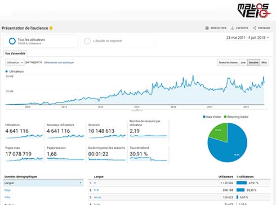Click the Utilisateurs 4 641 116 metric card
This screenshot has height=205, width=276.
click(24, 131)
